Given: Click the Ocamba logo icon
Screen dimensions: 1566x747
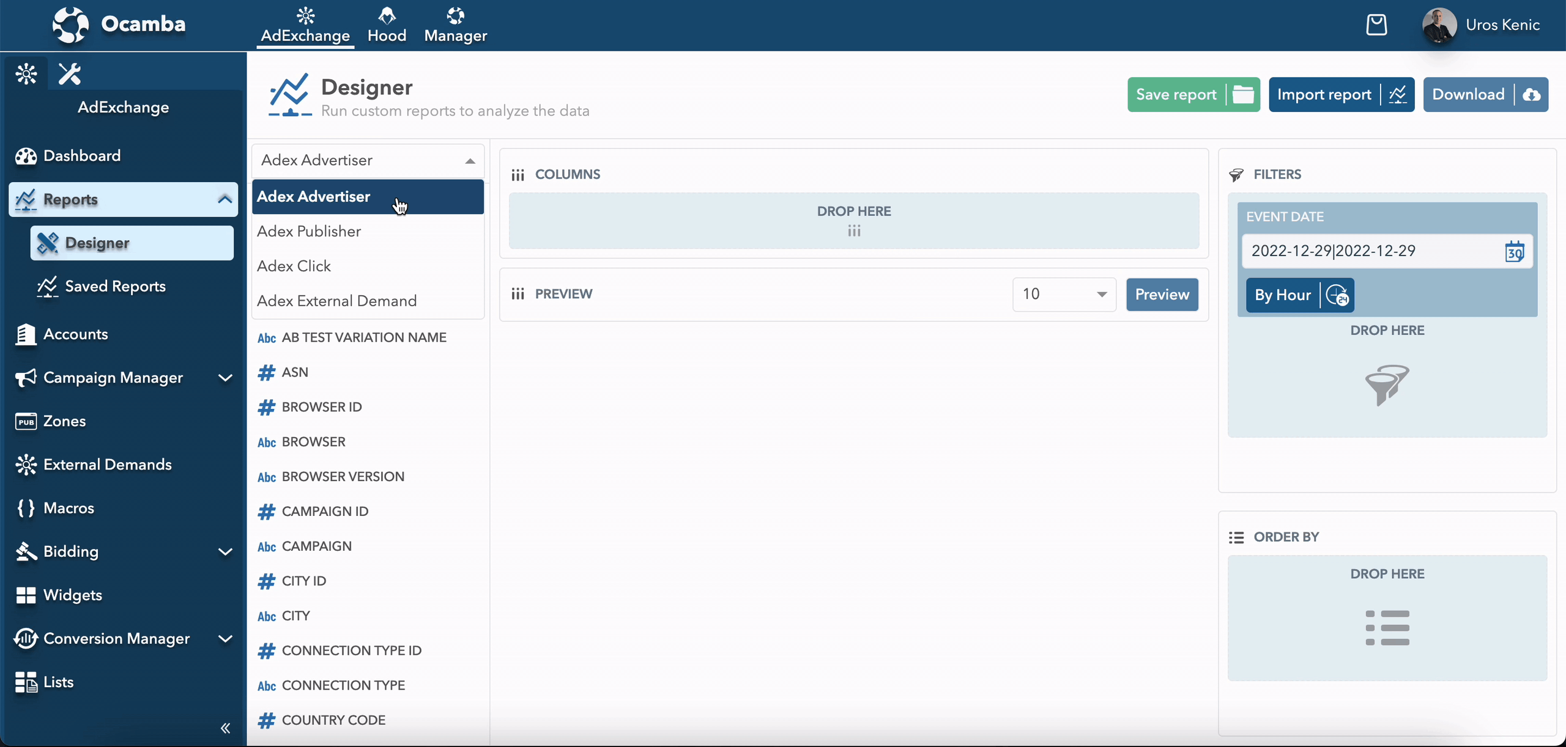Looking at the screenshot, I should point(70,25).
